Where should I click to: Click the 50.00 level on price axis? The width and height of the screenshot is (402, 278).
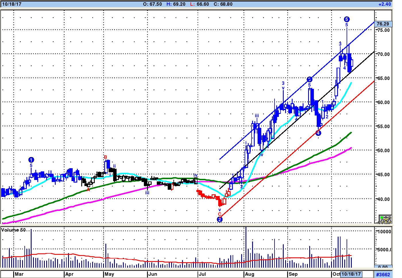pyautogui.click(x=383, y=150)
